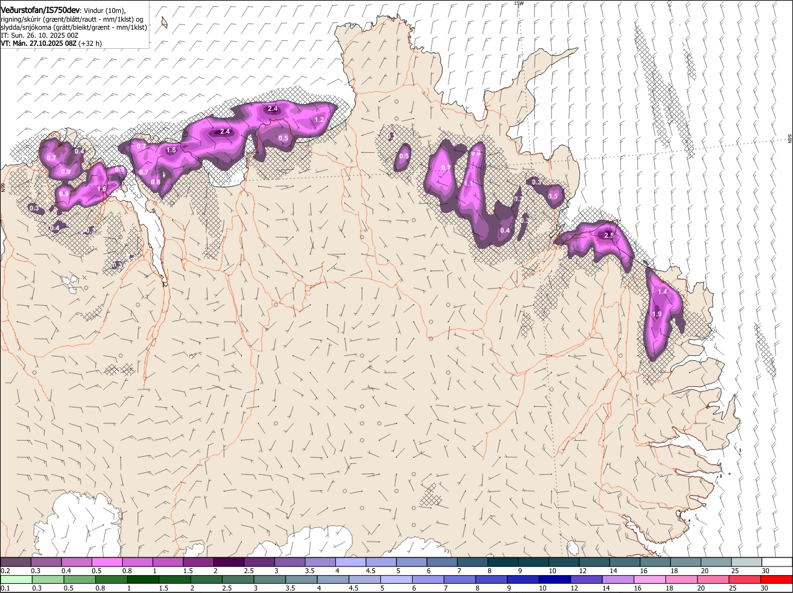Pick the teal-scale swatch between 14 and 16
Screen dimensions: 793x593
click(x=625, y=561)
